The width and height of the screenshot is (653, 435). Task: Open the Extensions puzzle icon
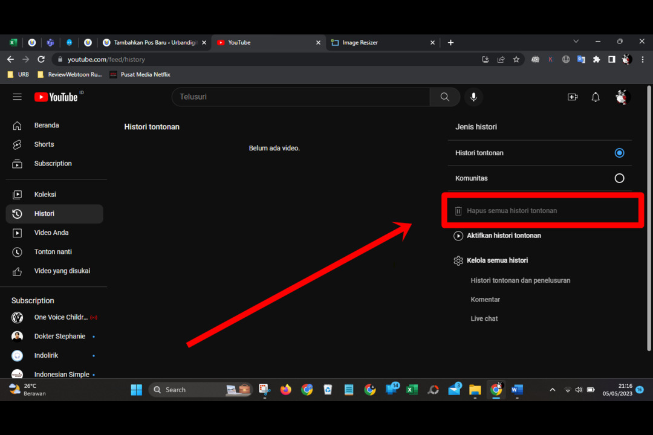(x=596, y=60)
